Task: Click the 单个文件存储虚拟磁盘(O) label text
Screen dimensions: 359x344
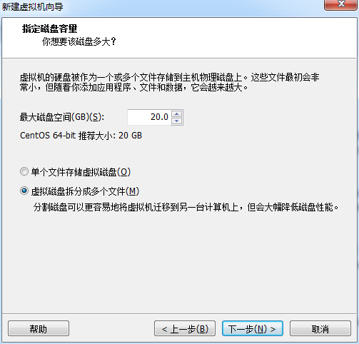Action: (81, 172)
